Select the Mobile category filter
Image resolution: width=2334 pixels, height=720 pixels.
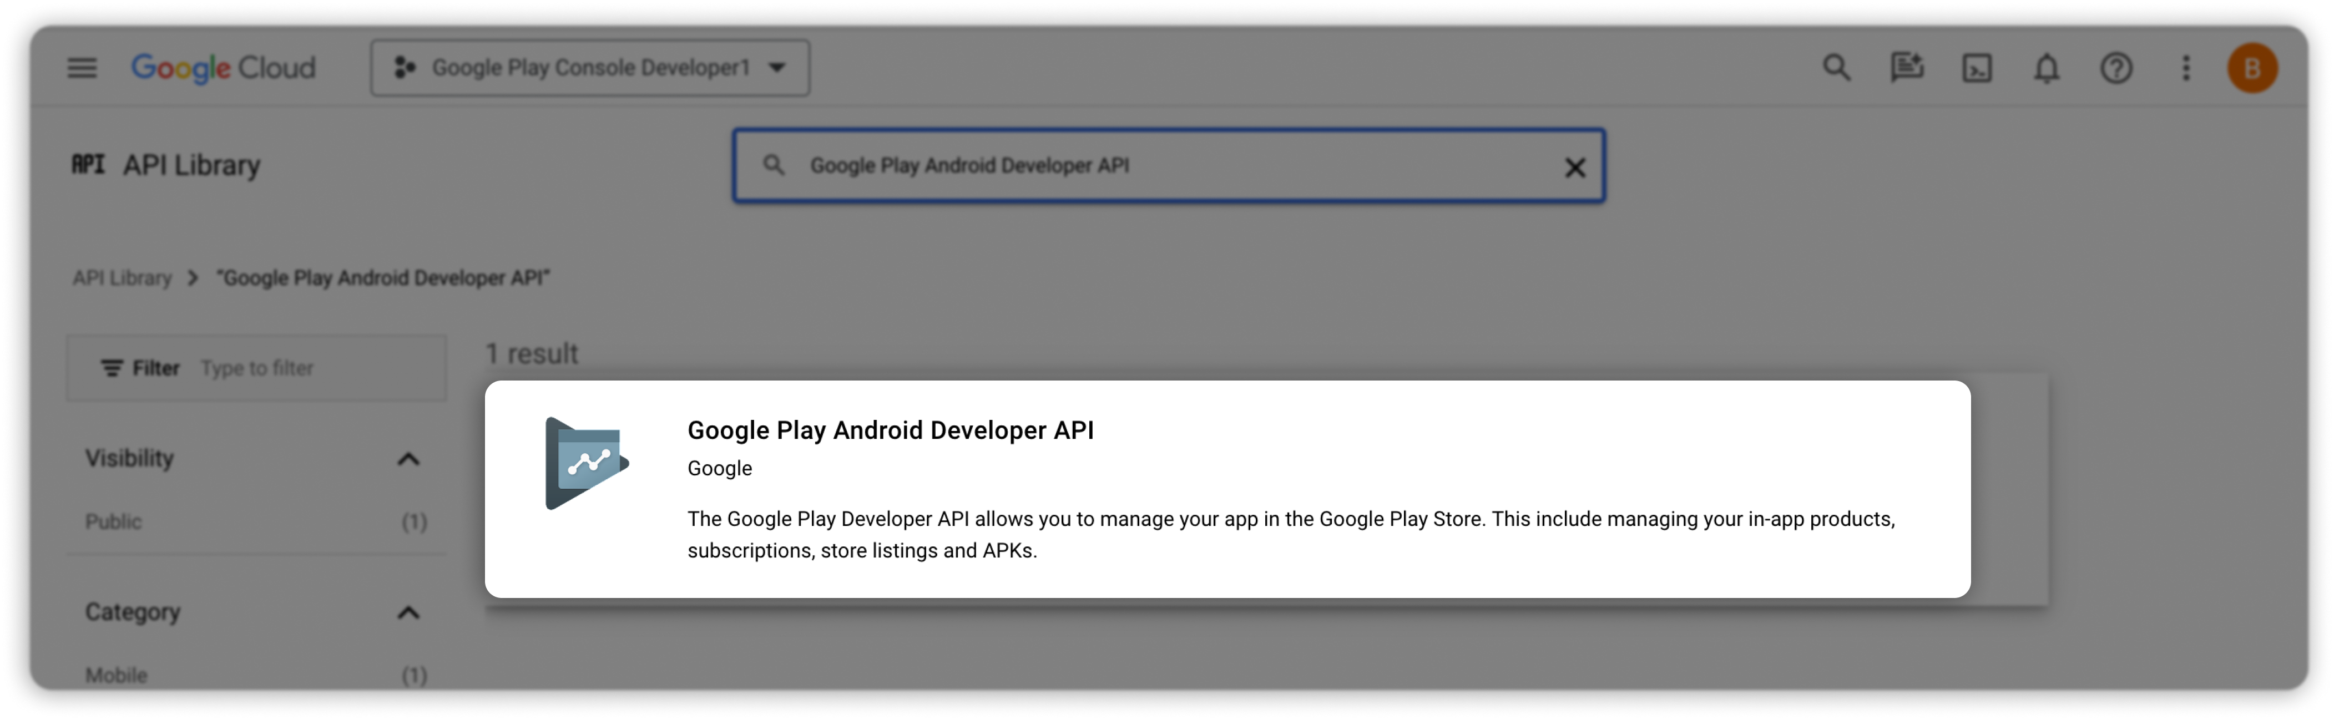pyautogui.click(x=117, y=675)
